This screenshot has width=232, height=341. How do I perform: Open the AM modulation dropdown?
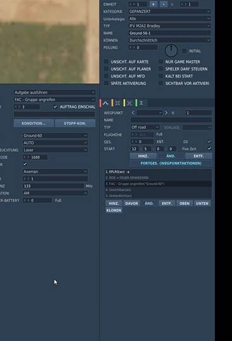point(55,193)
